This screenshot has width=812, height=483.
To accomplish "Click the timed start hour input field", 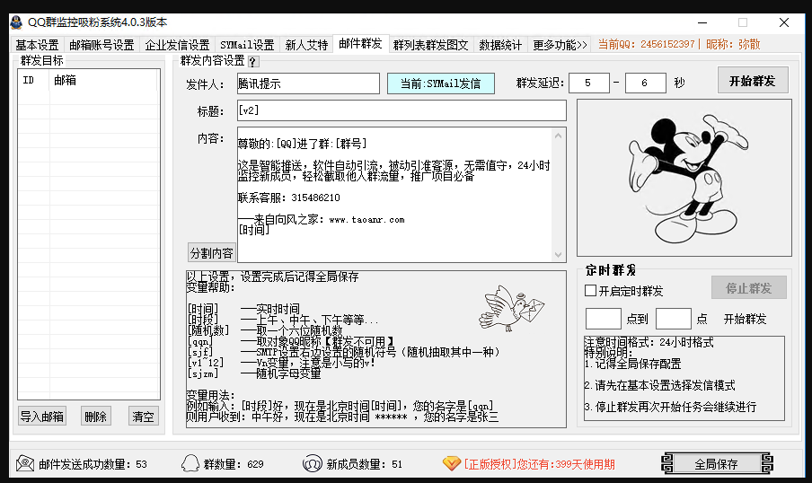I will tap(604, 319).
